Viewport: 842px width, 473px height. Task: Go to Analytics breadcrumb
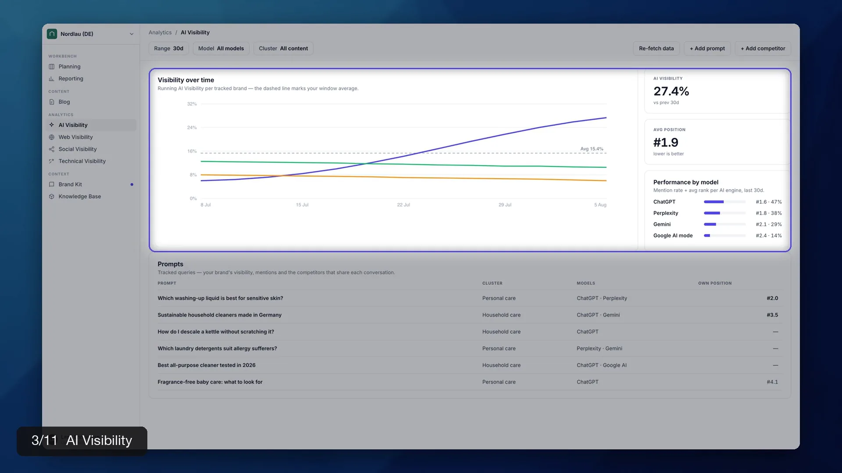(160, 32)
